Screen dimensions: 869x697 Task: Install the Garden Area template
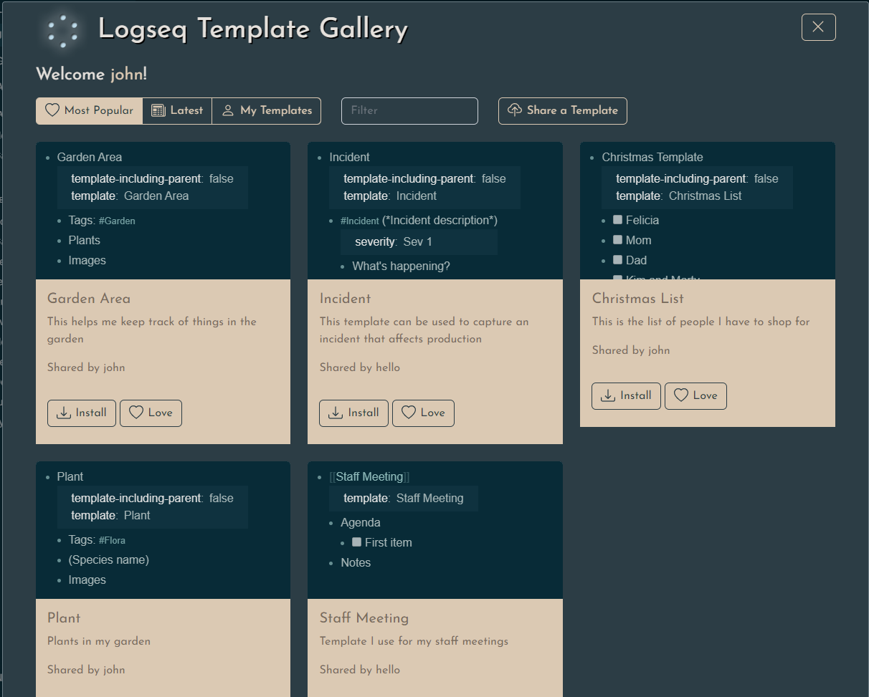click(x=82, y=413)
